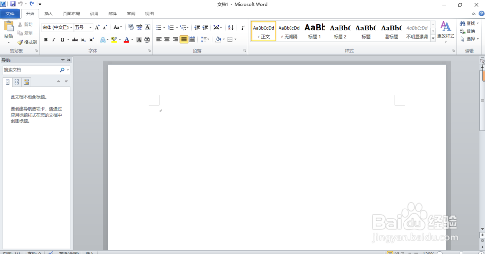Select the Format Painter brush
The width and height of the screenshot is (485, 254).
click(20, 42)
